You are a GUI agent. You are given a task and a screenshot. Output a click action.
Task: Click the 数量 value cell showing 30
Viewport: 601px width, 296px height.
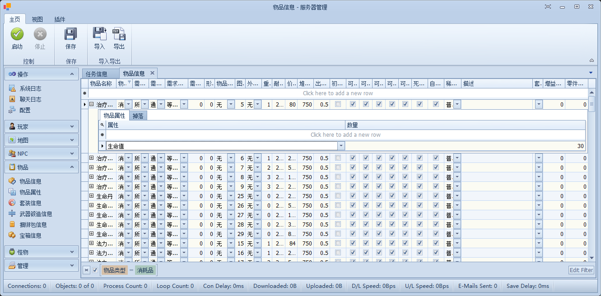click(465, 146)
